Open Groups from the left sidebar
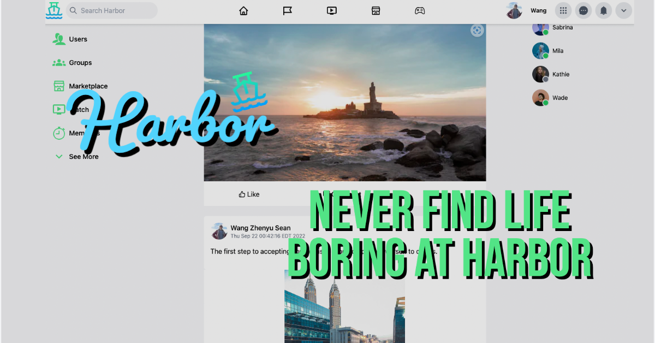Image resolution: width=655 pixels, height=343 pixels. pos(80,63)
